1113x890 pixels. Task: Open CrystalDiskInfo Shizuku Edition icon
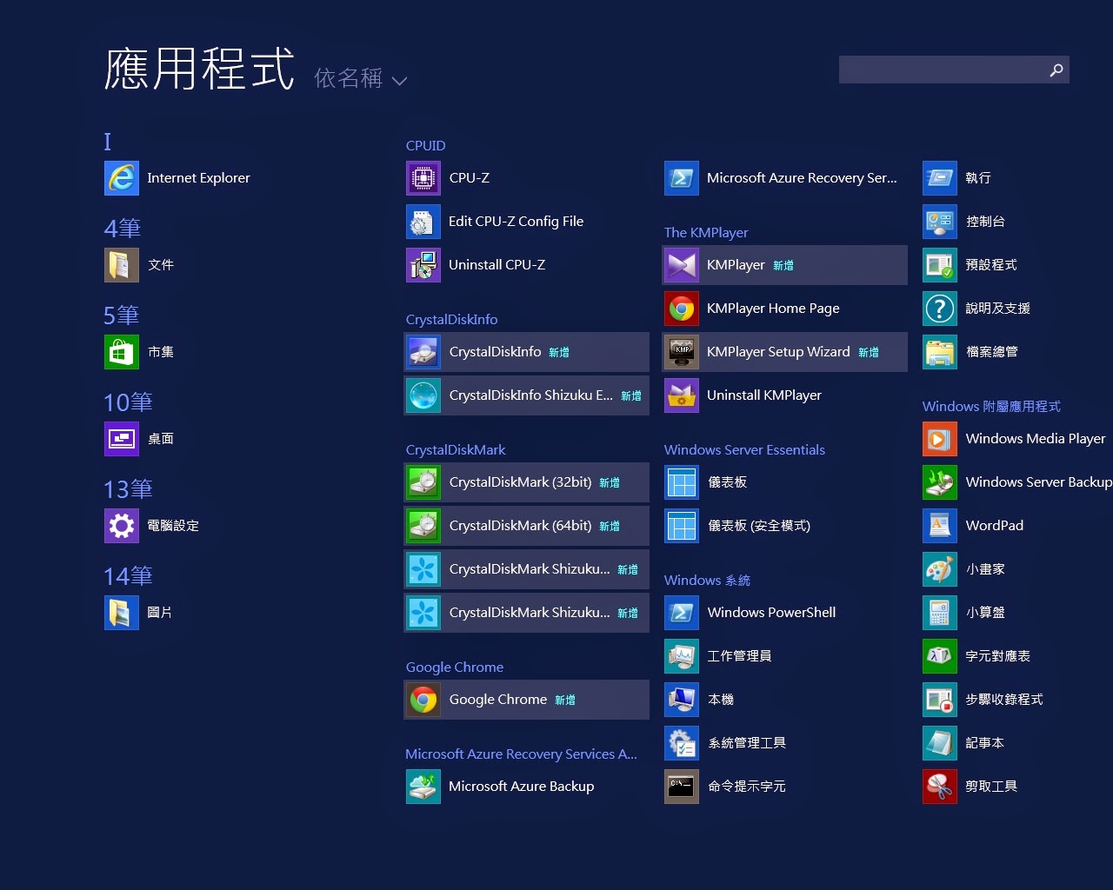[x=423, y=395]
